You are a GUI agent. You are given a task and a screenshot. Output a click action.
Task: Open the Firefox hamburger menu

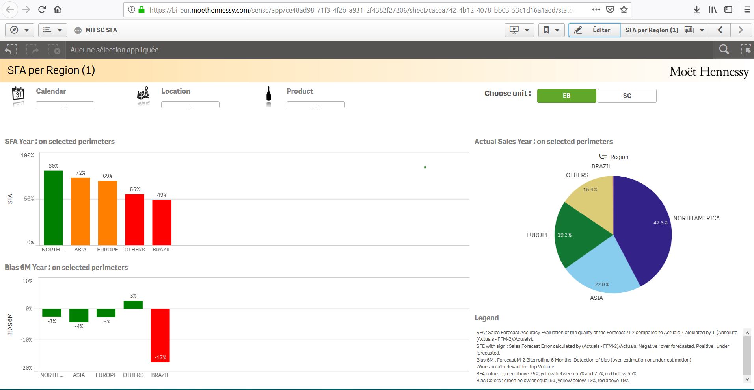pos(747,9)
